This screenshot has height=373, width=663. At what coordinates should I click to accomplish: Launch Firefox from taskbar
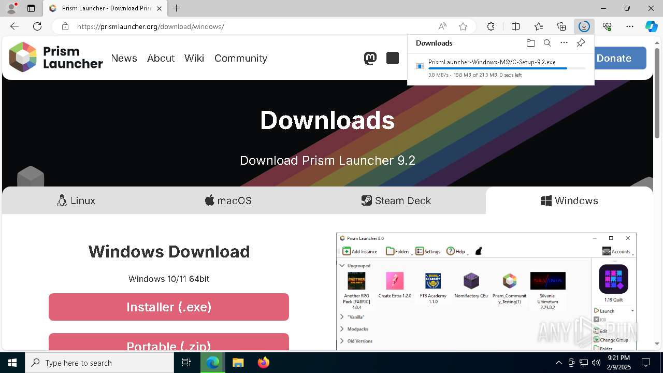tap(263, 363)
